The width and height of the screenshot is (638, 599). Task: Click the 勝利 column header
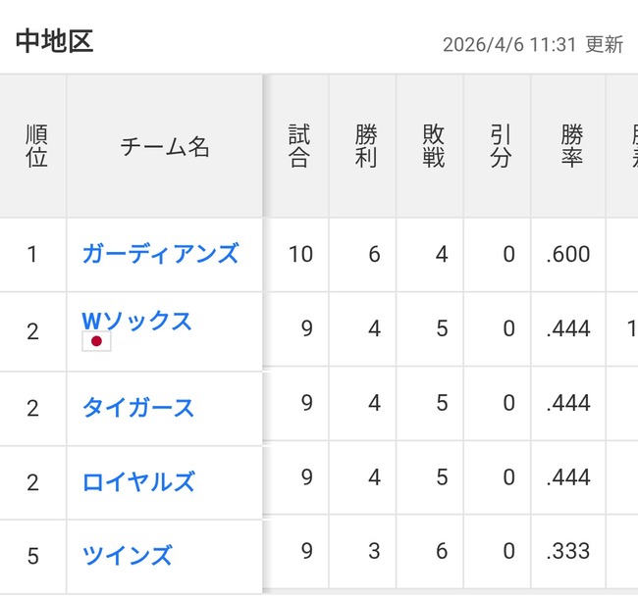point(366,147)
